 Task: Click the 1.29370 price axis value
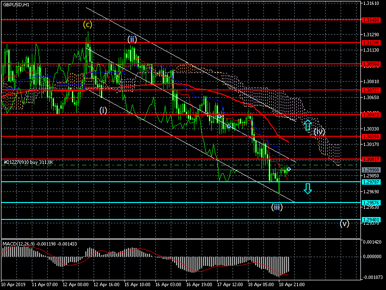371,223
